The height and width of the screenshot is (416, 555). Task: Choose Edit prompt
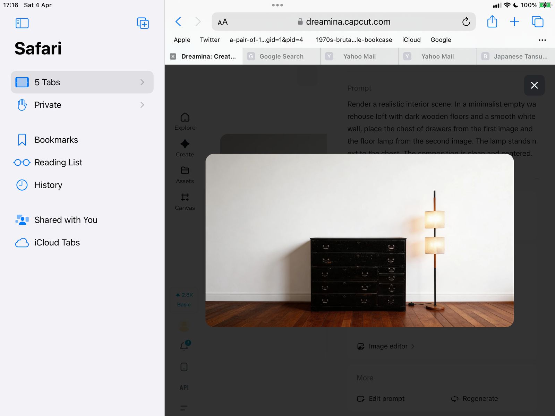(x=381, y=399)
